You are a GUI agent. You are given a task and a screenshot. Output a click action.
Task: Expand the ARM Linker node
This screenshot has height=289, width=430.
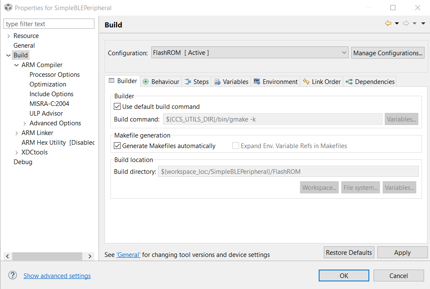click(16, 133)
